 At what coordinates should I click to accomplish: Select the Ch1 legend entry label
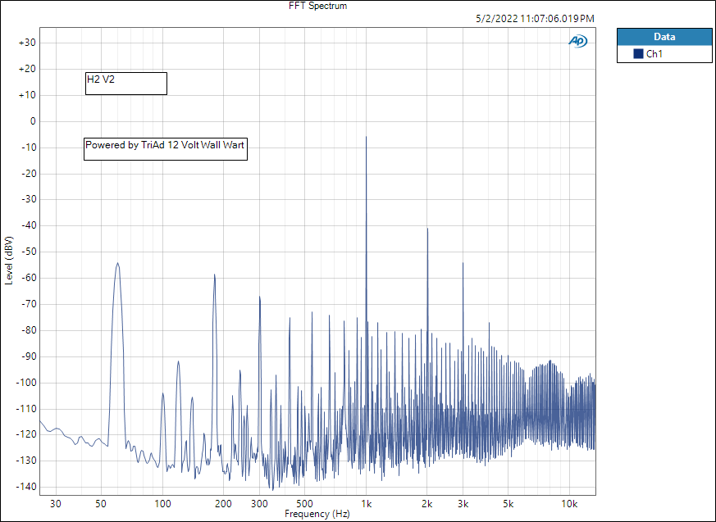(x=654, y=54)
